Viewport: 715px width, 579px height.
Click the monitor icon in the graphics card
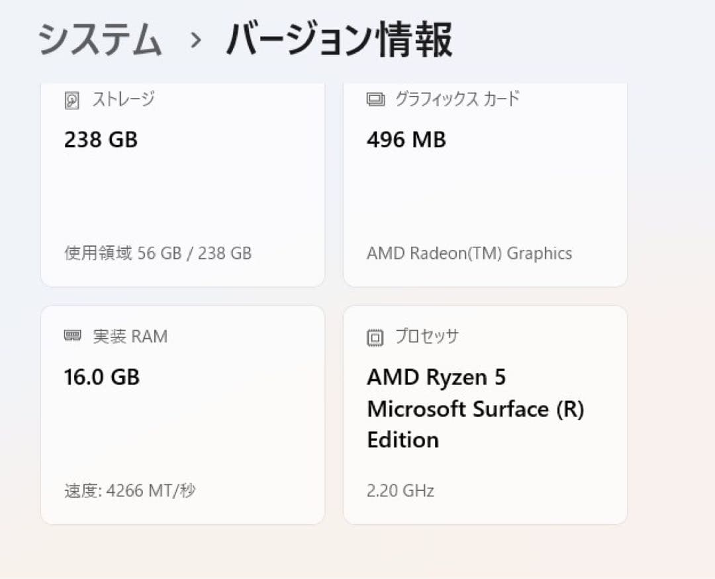pos(376,99)
